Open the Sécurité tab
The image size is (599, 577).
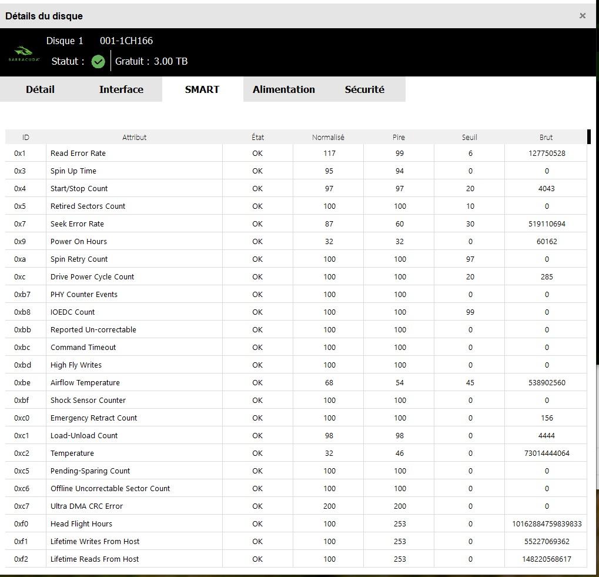364,89
